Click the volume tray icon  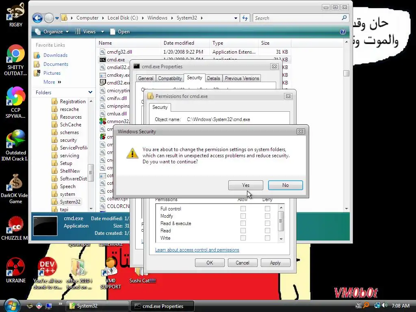click(x=384, y=305)
